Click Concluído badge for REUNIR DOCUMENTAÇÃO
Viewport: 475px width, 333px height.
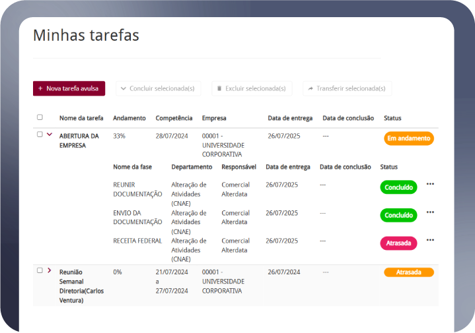click(398, 187)
